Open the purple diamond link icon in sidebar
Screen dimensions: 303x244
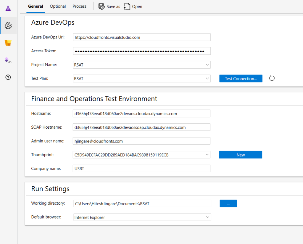pos(8,60)
